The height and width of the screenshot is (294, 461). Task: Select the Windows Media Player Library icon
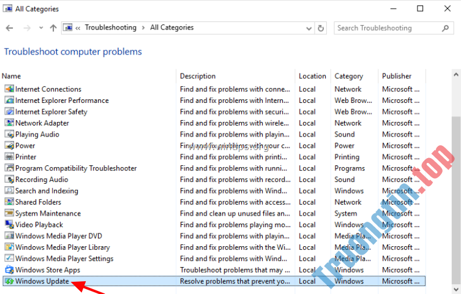[9, 247]
